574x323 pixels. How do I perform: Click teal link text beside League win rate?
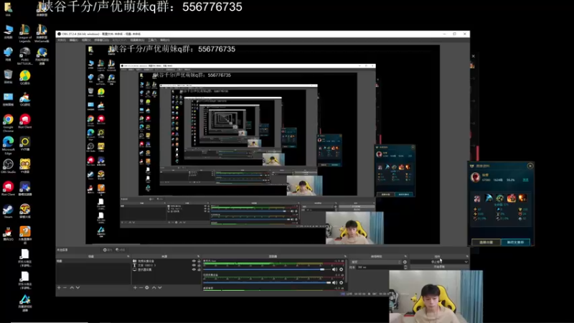(x=525, y=180)
